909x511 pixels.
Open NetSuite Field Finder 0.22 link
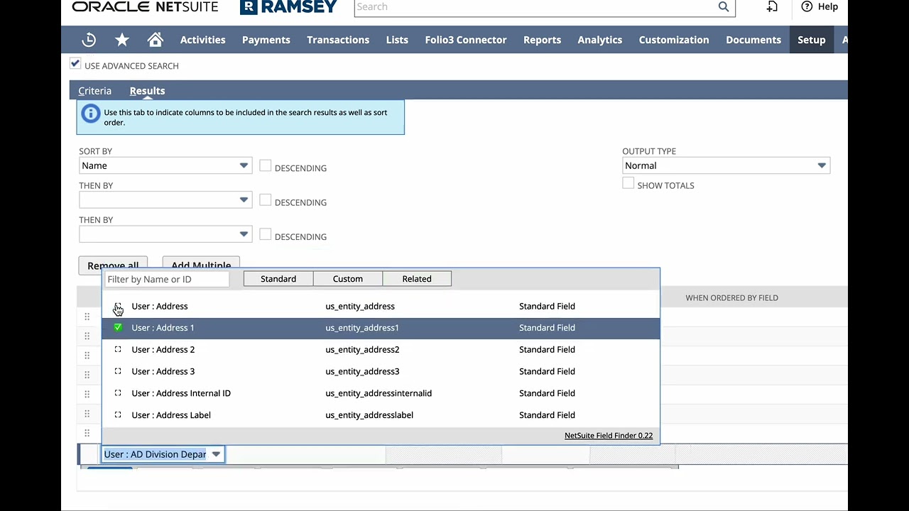point(609,436)
